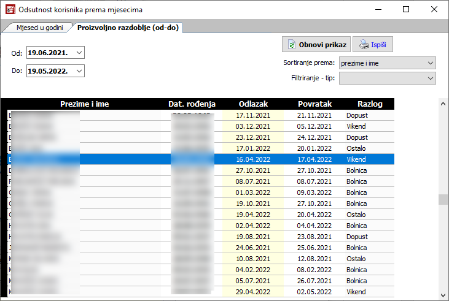The height and width of the screenshot is (301, 449).
Task: Click the Povratak column header
Action: (x=314, y=104)
